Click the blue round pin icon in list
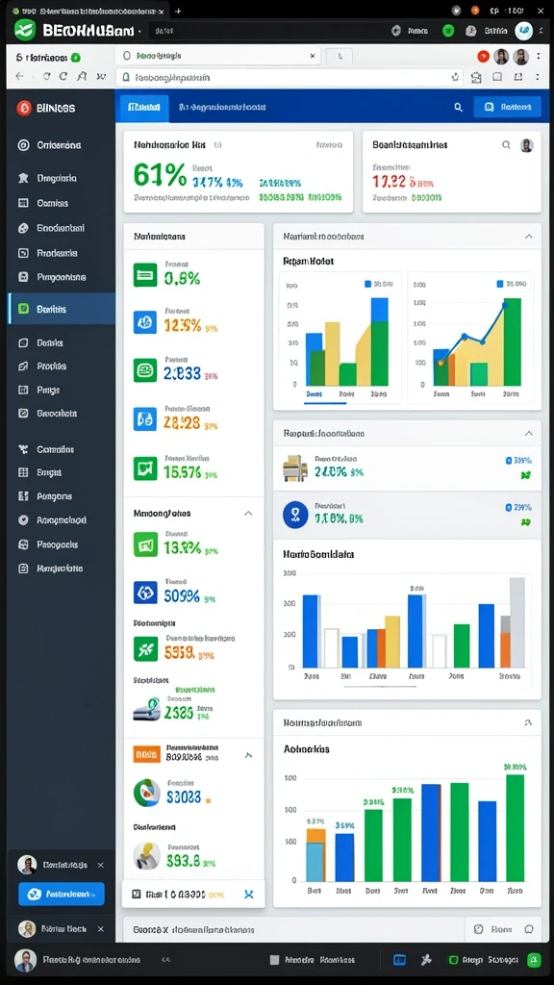This screenshot has width=554, height=985. (x=295, y=515)
